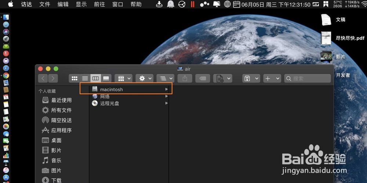Open 应用程序 in the sidebar
The image size is (367, 183).
click(57, 130)
